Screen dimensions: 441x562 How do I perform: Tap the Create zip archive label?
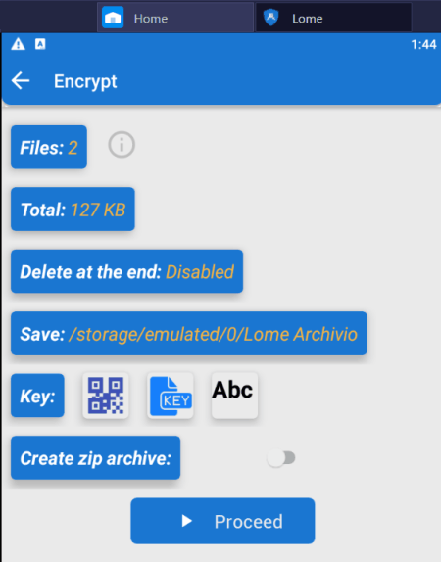pyautogui.click(x=95, y=457)
